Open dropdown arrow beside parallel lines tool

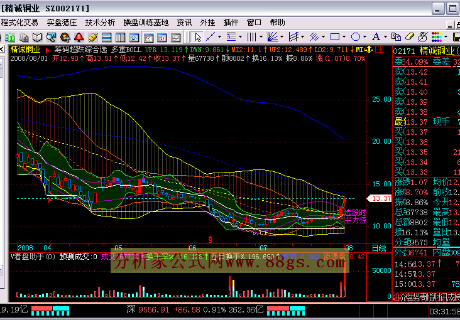(x=323, y=37)
